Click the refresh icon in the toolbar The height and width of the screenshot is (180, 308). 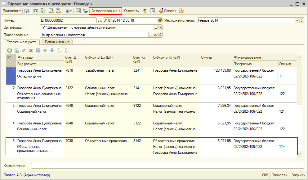tap(36, 11)
